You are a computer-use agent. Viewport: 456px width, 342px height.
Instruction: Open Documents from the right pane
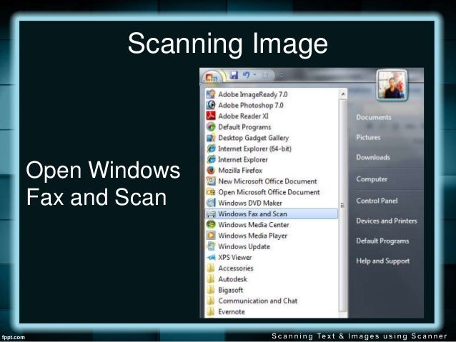[374, 117]
